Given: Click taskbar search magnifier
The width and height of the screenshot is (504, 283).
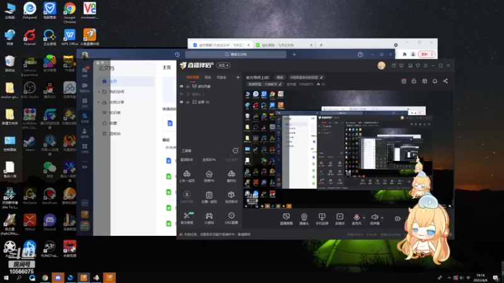Looking at the screenshot, I should [19, 277].
